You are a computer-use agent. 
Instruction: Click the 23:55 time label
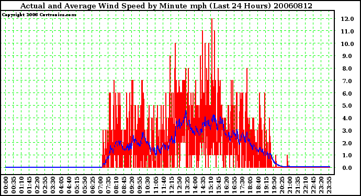pyautogui.click(x=329, y=186)
